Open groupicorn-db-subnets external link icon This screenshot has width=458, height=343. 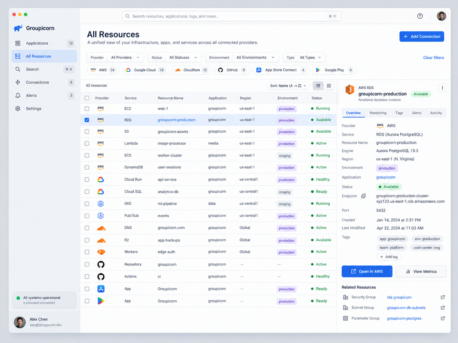(x=443, y=308)
